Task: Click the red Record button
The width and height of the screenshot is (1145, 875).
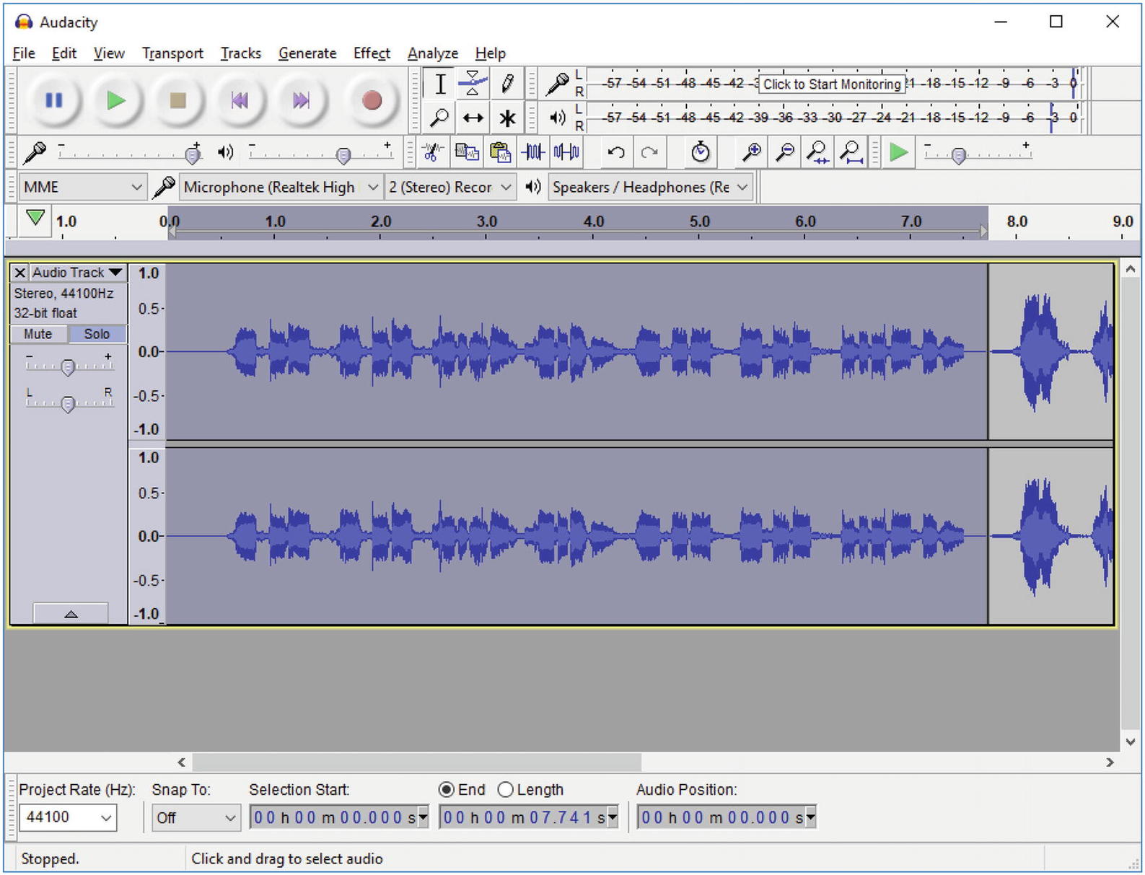Action: pos(372,100)
